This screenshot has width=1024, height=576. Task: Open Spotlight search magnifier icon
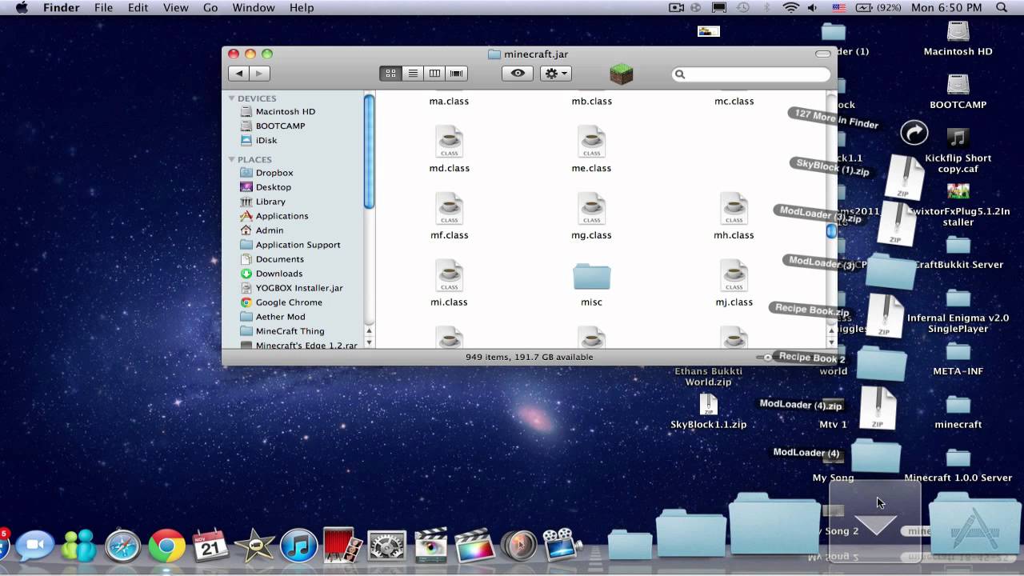[x=1002, y=8]
